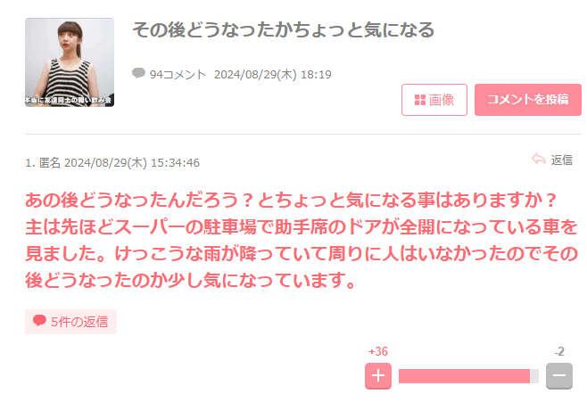
Task: Click the +36 upvote count
Action: tap(378, 351)
